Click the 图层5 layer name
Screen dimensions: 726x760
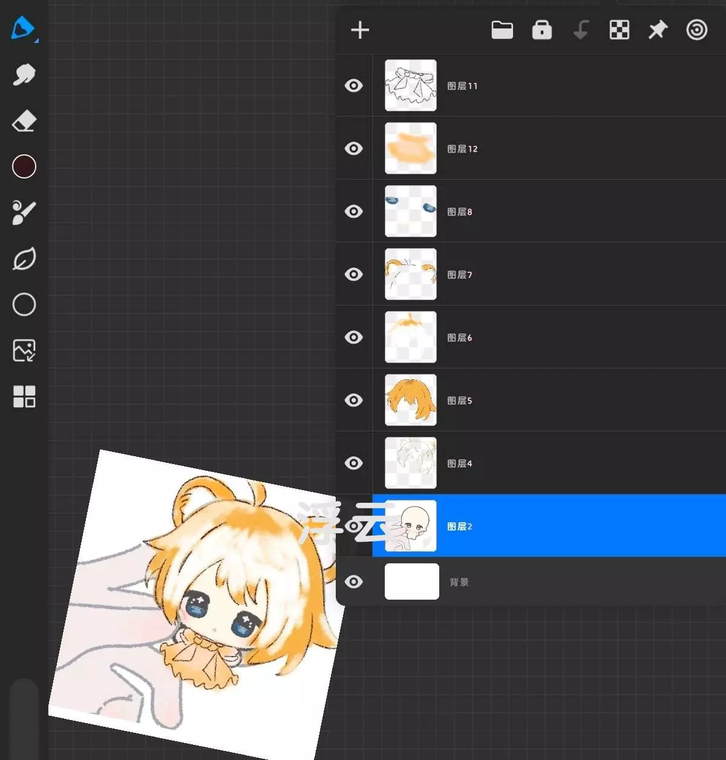click(459, 401)
